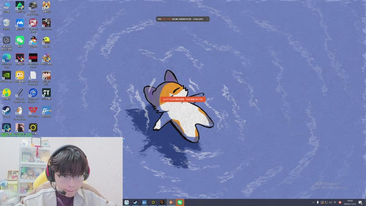
Task: Click the microphone tray icon
Action: (318, 202)
